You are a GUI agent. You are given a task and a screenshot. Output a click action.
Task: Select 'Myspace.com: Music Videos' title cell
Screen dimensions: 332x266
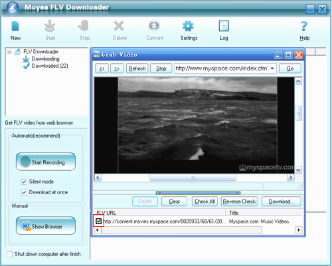(259, 221)
